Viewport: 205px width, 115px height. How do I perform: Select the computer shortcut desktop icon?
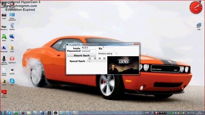pyautogui.click(x=4, y=49)
